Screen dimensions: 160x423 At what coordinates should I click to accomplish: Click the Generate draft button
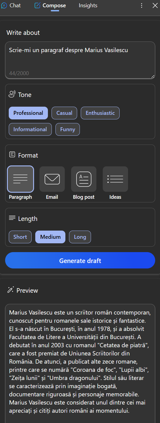point(80,261)
